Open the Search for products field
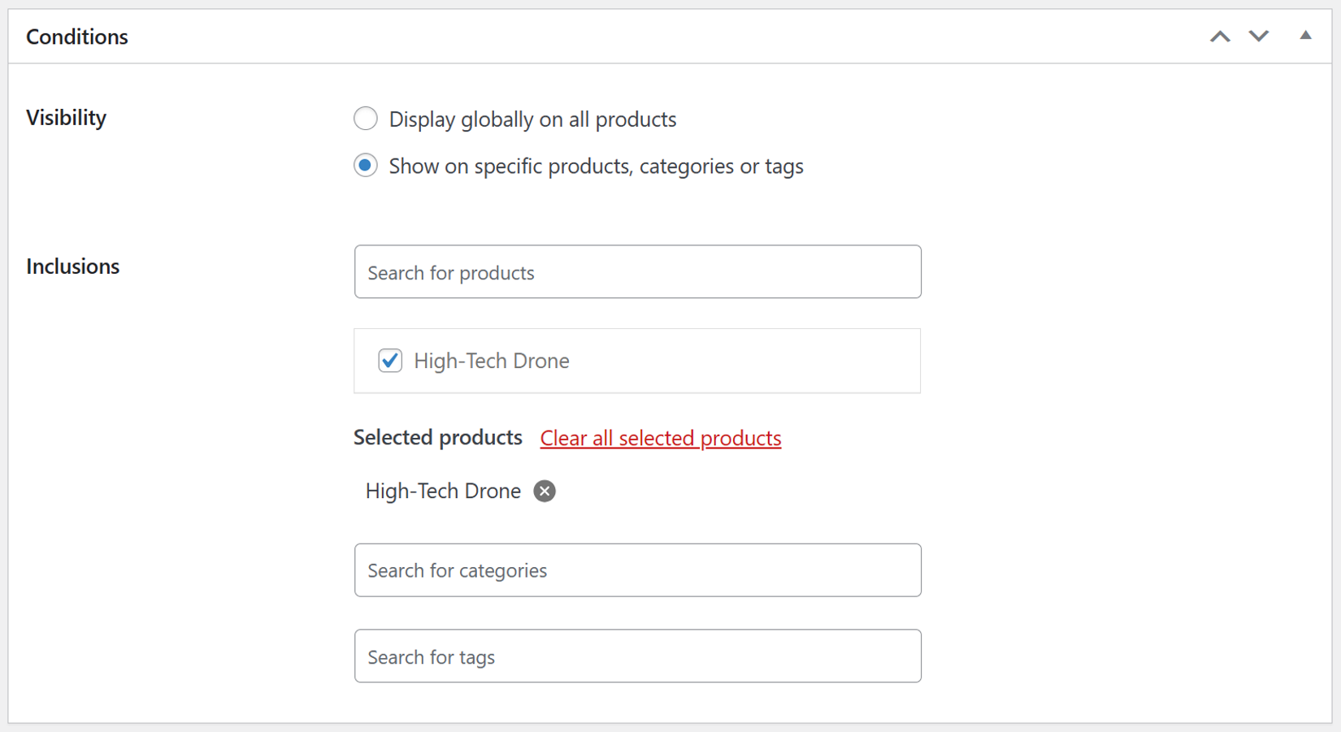 tap(637, 271)
